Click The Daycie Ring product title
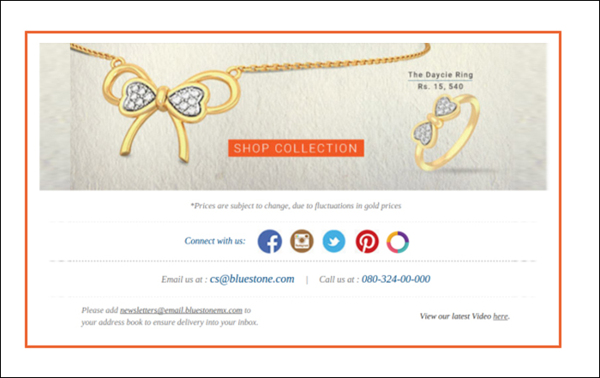 (441, 75)
